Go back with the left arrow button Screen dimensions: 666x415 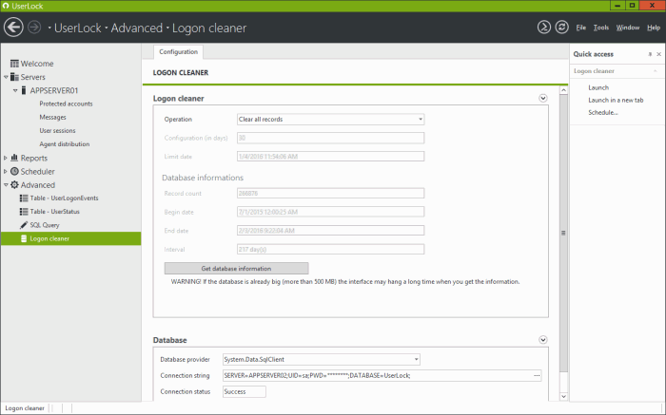click(13, 28)
